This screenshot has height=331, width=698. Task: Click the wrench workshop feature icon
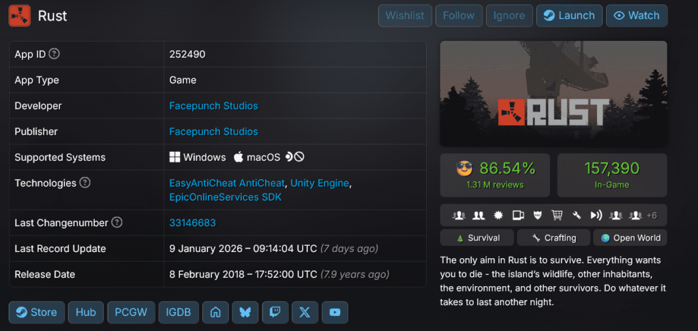(x=577, y=215)
